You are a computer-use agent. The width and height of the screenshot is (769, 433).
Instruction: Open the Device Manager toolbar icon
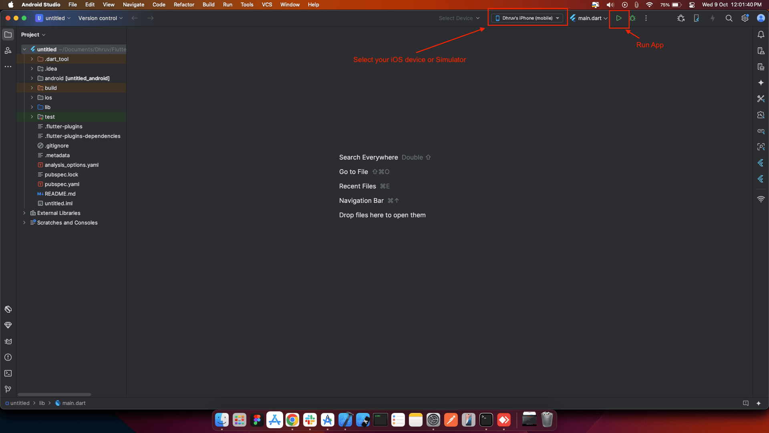[697, 18]
